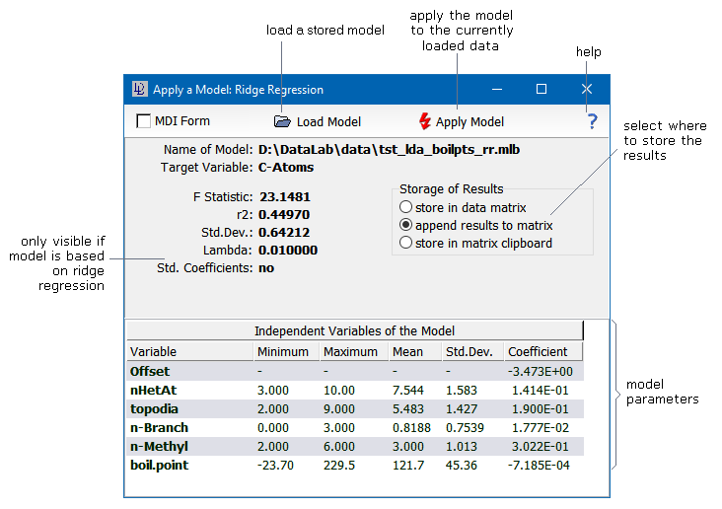The image size is (722, 509).
Task: Click the application icon in the title bar
Action: tap(140, 90)
